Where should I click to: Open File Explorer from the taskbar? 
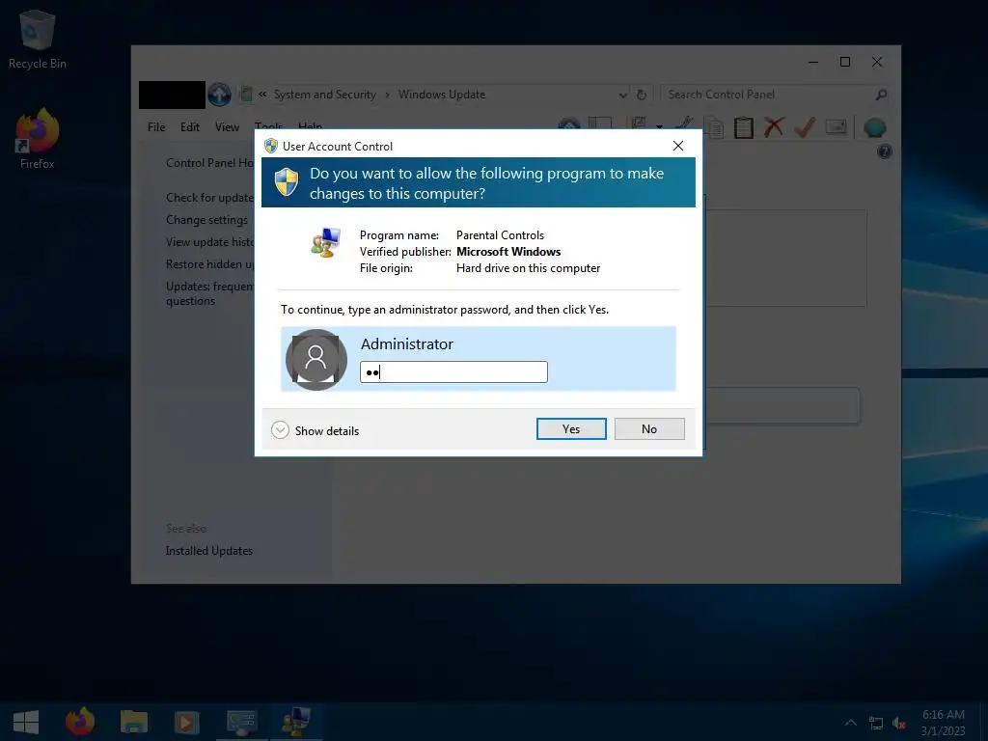point(133,722)
